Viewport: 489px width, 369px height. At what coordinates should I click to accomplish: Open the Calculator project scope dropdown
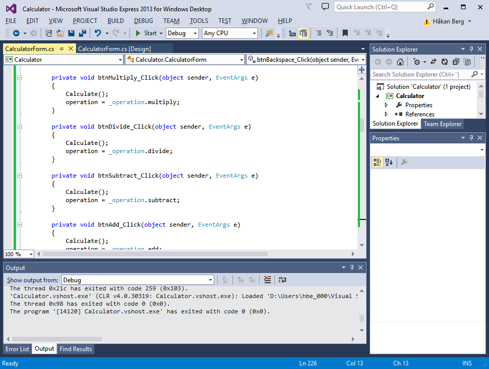coord(63,60)
